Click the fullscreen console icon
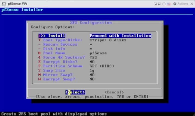 [x=164, y=4]
